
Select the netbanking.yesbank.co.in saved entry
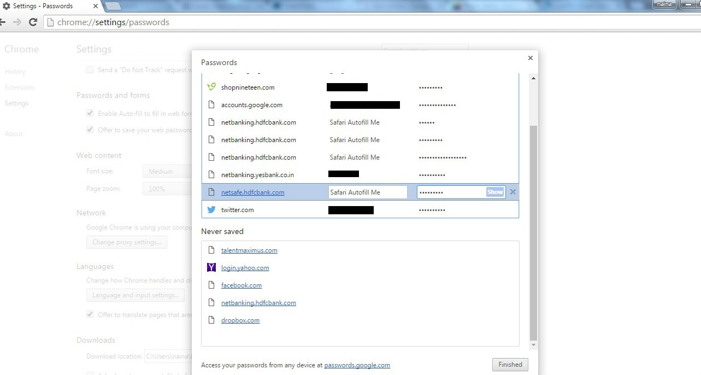click(x=360, y=175)
